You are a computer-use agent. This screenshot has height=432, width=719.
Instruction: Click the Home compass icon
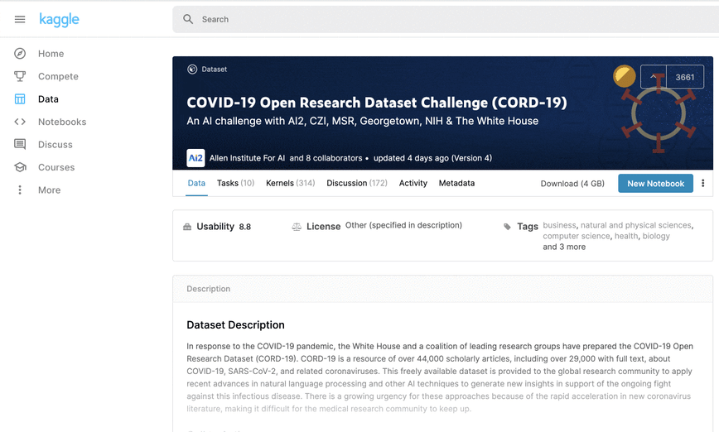pyautogui.click(x=20, y=54)
